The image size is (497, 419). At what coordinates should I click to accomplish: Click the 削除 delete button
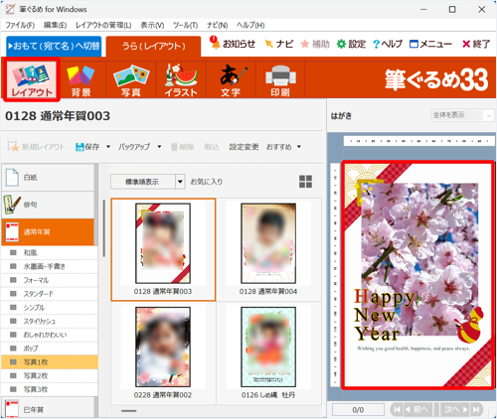[x=182, y=147]
